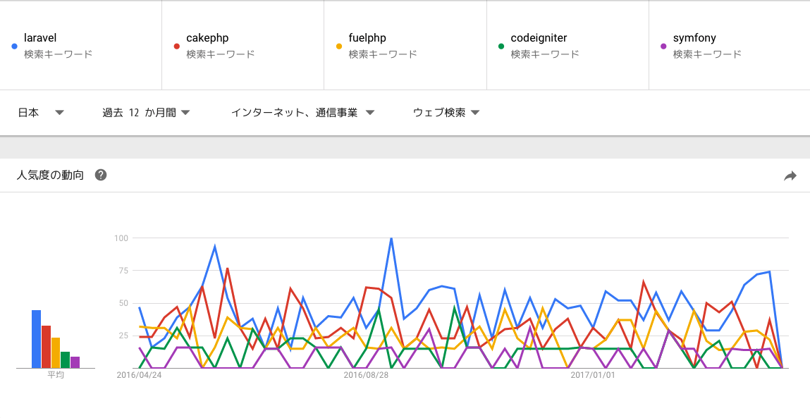810x418 pixels.
Task: Select the codeigniter search term
Action: [x=539, y=38]
